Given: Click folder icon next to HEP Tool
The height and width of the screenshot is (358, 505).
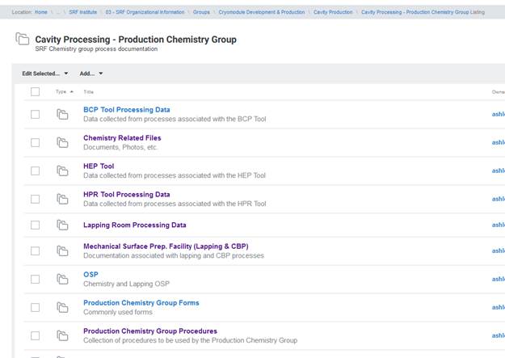Looking at the screenshot, I should (x=62, y=171).
